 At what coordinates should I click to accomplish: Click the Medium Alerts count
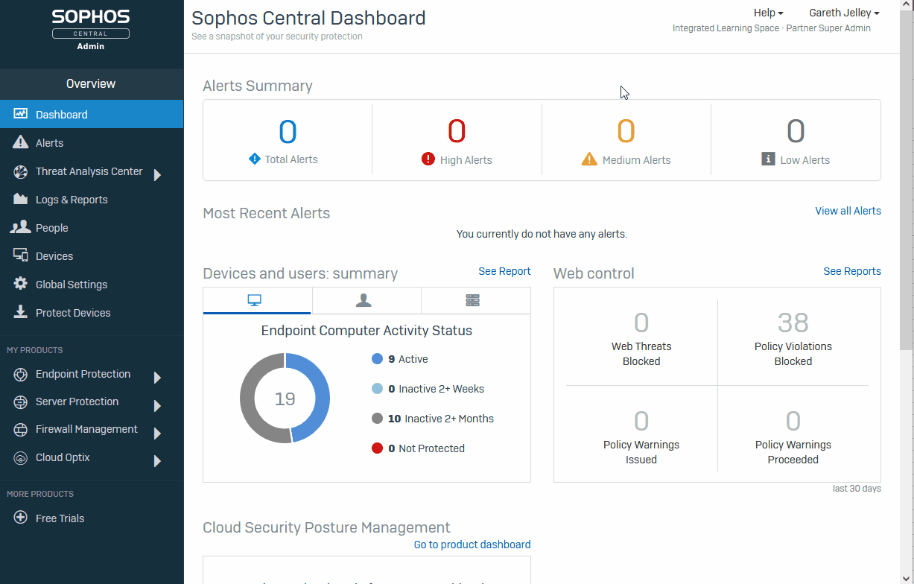[626, 132]
